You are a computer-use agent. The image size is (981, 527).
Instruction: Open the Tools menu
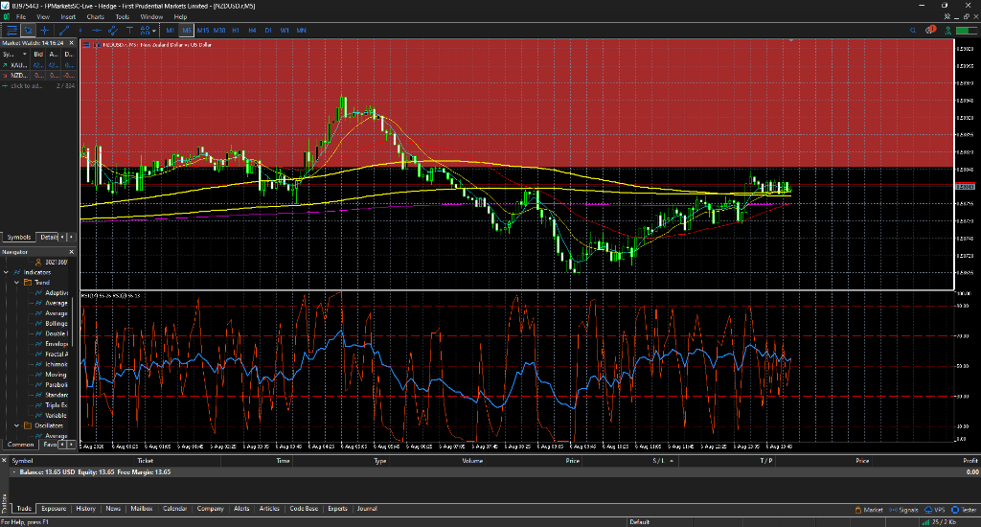pos(122,17)
